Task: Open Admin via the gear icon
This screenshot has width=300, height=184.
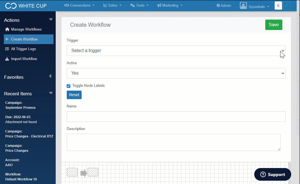Action: (x=218, y=6)
